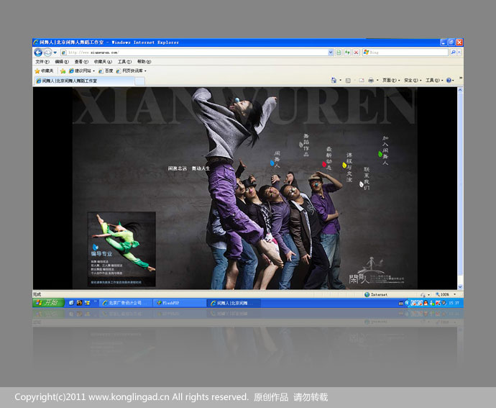Click the 舞蹈作品 navigation link

point(305,144)
